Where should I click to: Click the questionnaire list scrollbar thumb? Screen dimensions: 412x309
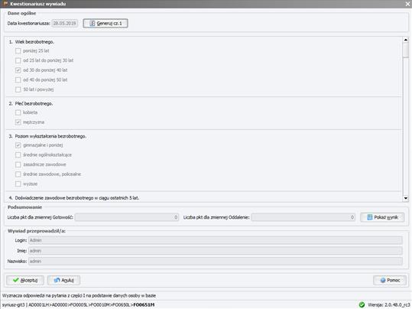click(x=406, y=50)
